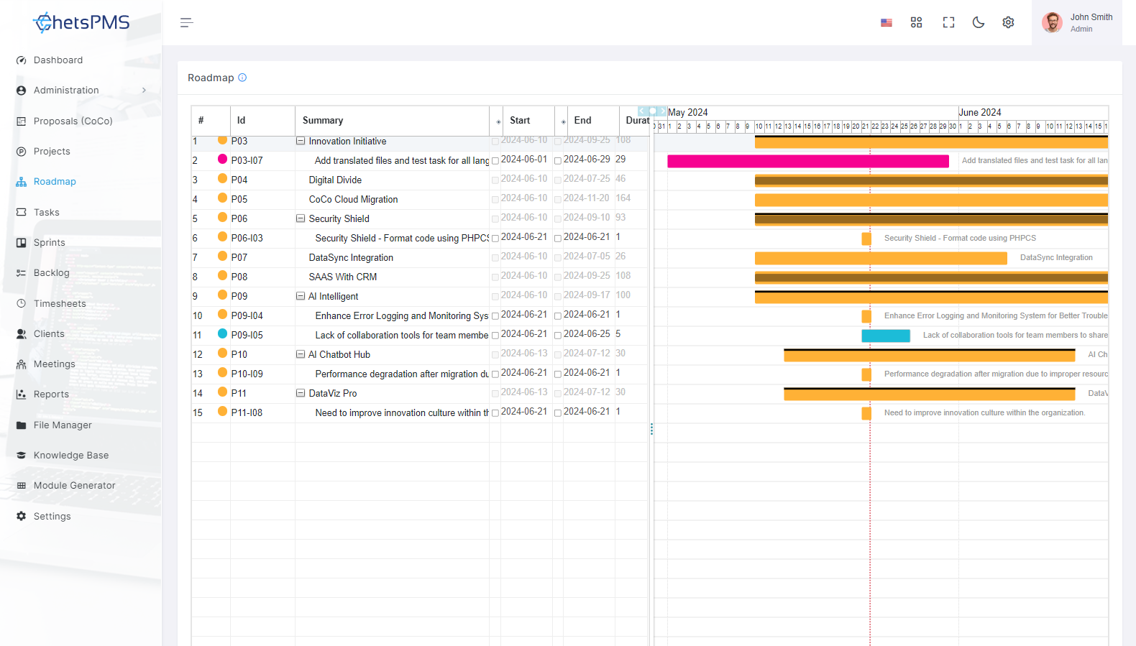Click the pink P03-I07 Gantt bar
This screenshot has height=646, width=1136.
[808, 161]
